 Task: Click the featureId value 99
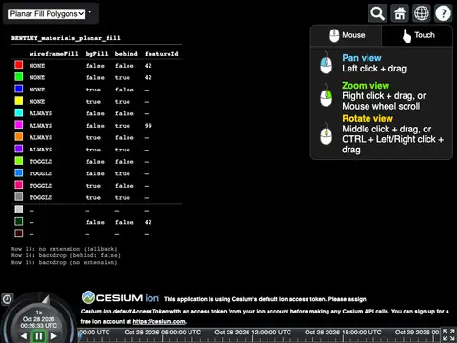coord(149,126)
